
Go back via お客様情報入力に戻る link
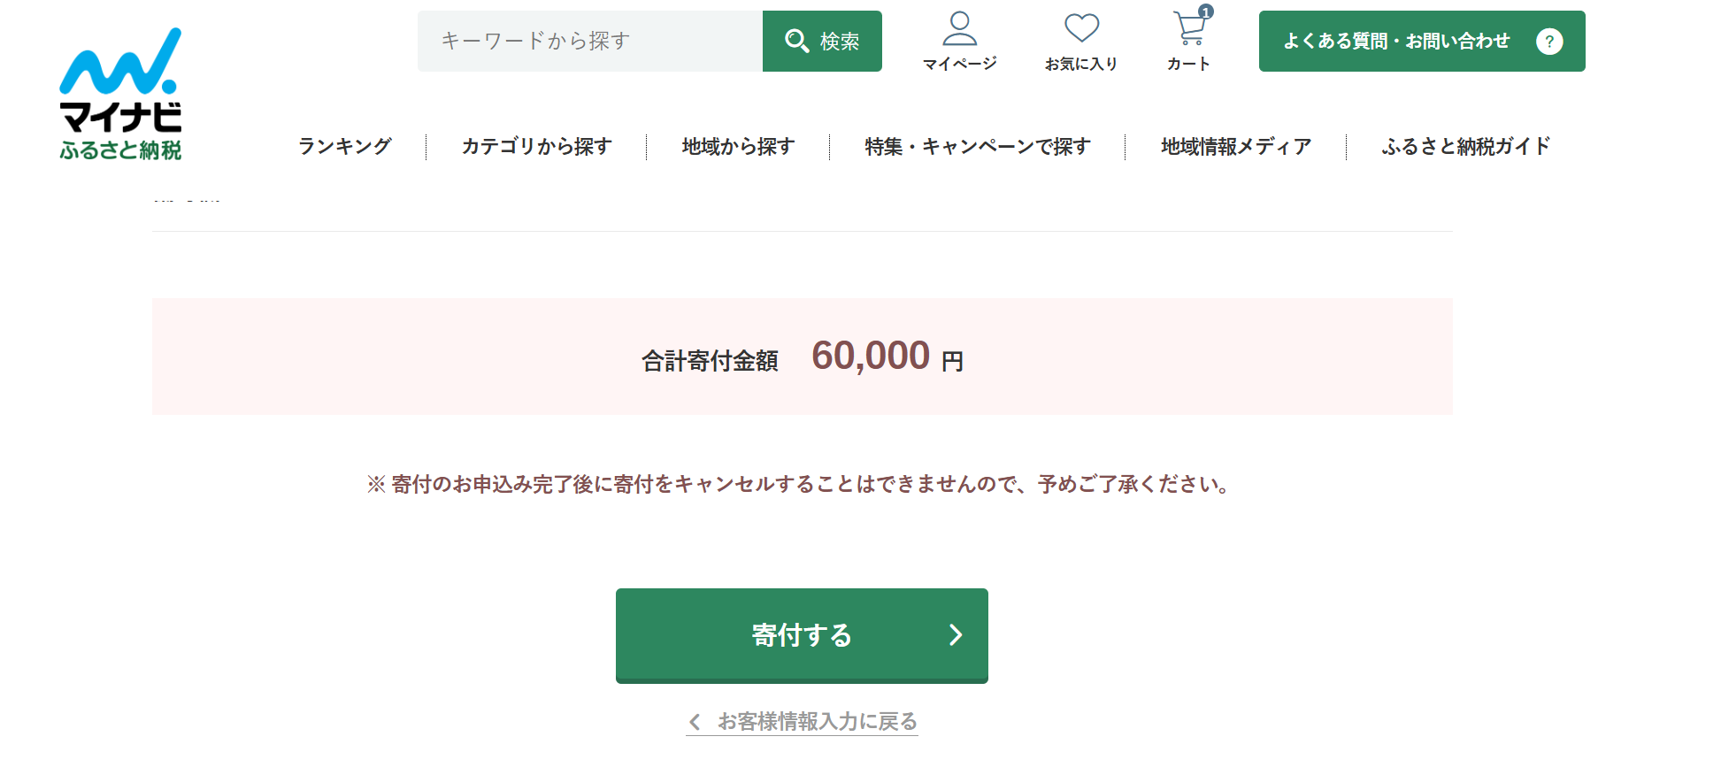click(817, 722)
